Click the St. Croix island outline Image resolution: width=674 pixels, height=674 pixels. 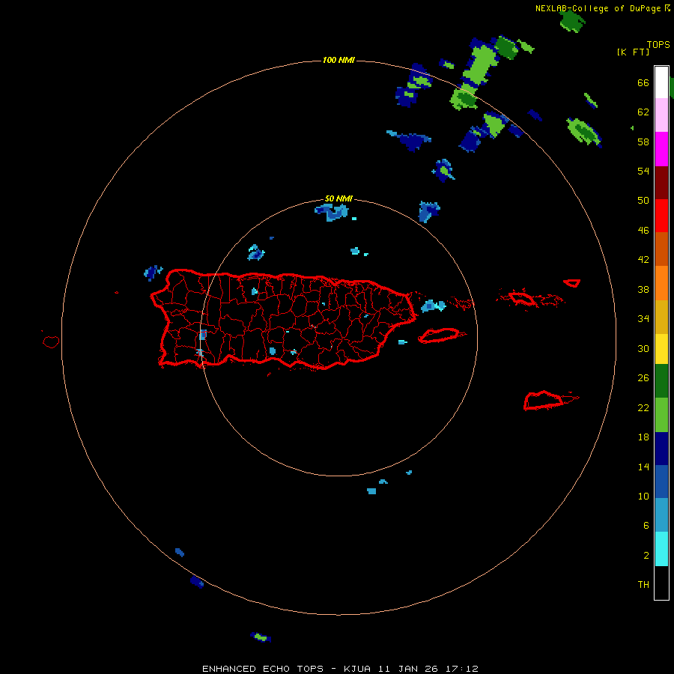[550, 400]
